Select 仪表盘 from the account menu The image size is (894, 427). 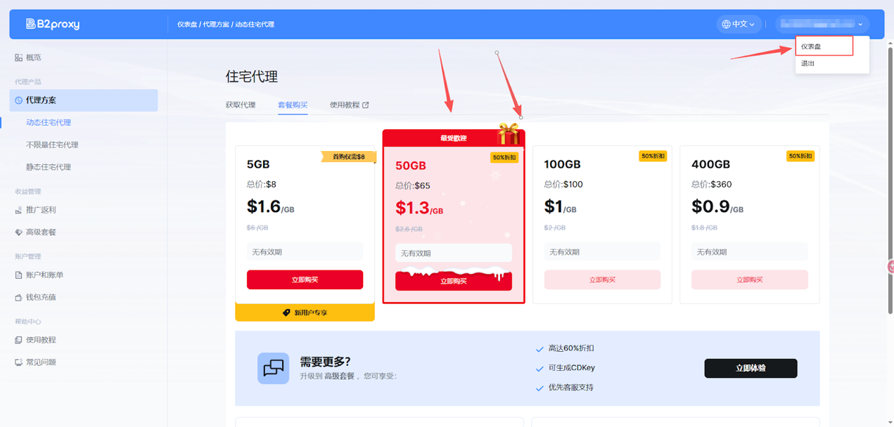point(811,46)
